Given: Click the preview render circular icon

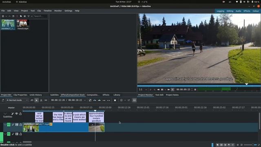Looking at the screenshot, I should pyautogui.click(x=122, y=100).
